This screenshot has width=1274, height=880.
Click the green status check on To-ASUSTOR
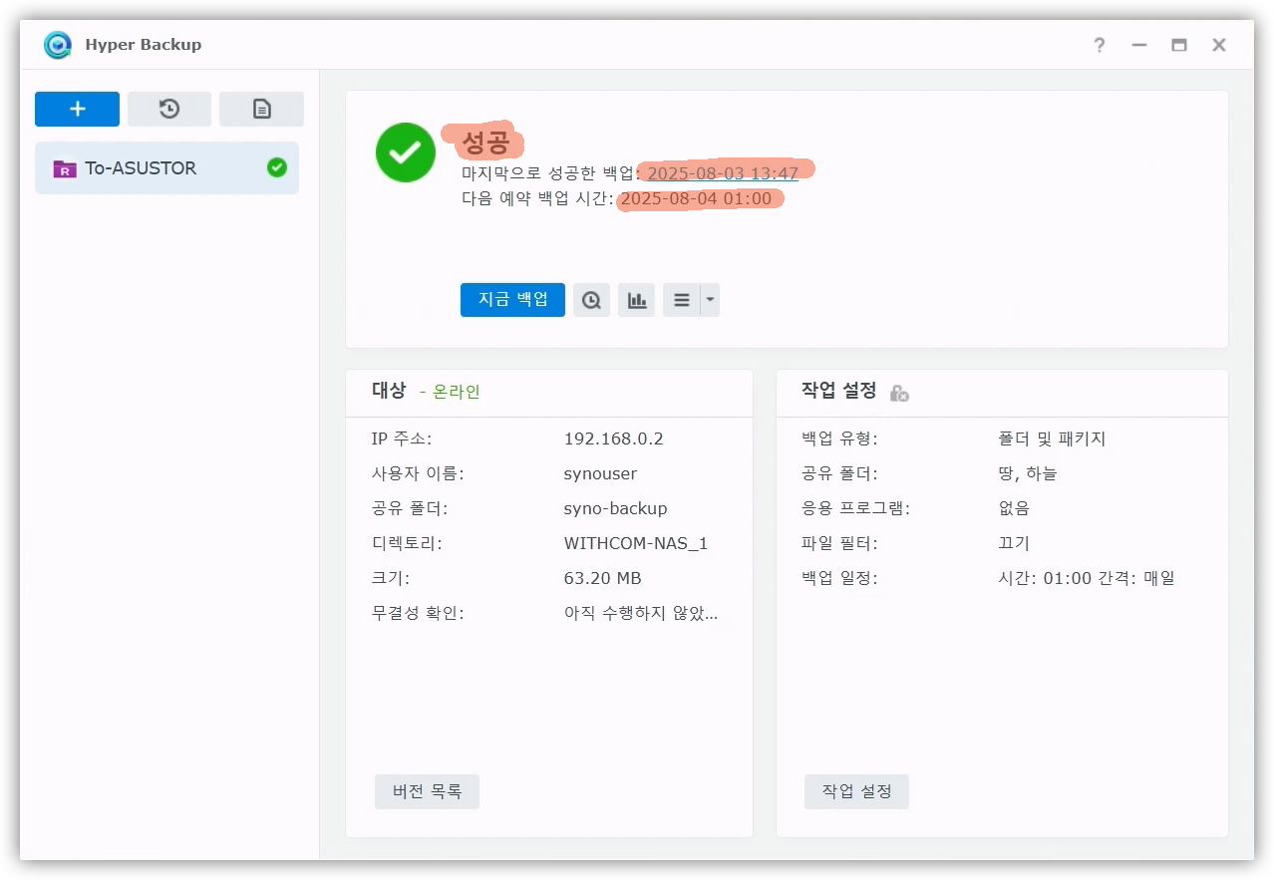coord(277,167)
